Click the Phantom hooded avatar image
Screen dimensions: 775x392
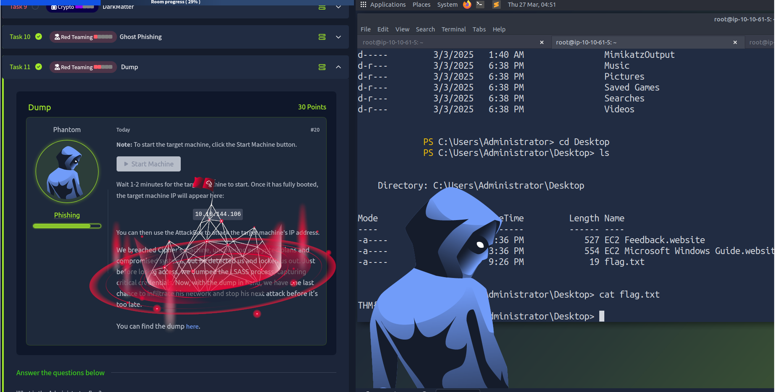click(67, 171)
